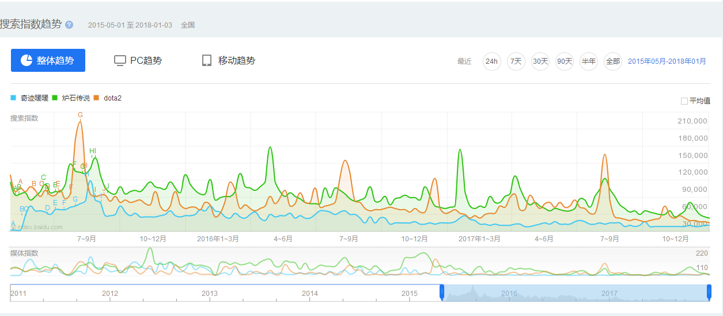The height and width of the screenshot is (316, 723).
Task: Choose the 7天 time range
Action: [x=516, y=61]
